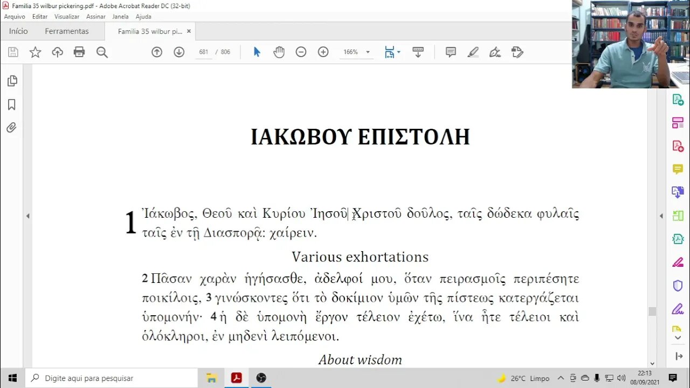
Task: Click the 'About wisdom' heading text
Action: [x=360, y=359]
